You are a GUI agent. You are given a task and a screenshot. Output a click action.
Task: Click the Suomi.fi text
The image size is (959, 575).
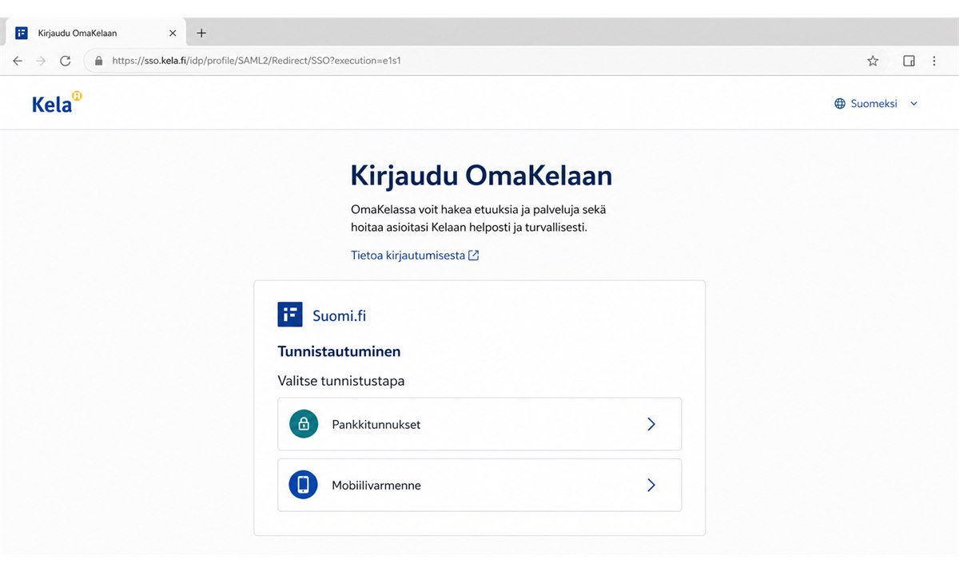(x=340, y=315)
